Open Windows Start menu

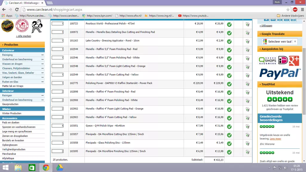(x=5, y=168)
